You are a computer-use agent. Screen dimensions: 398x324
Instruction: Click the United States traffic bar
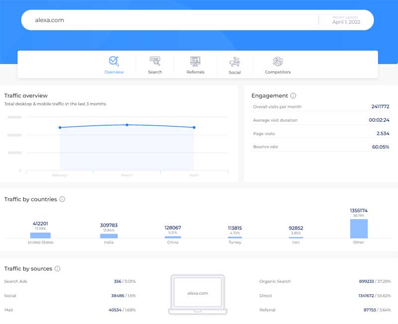(40, 236)
